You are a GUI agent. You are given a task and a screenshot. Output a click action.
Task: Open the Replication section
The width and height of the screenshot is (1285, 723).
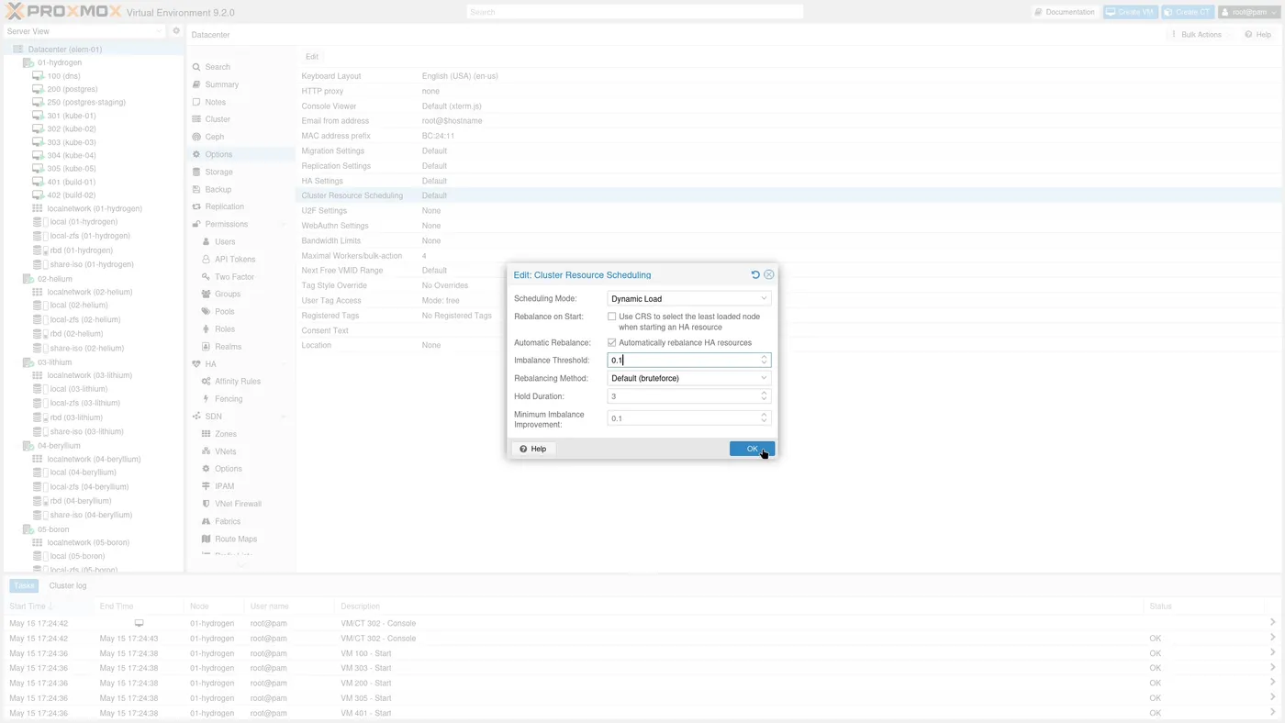tap(225, 206)
